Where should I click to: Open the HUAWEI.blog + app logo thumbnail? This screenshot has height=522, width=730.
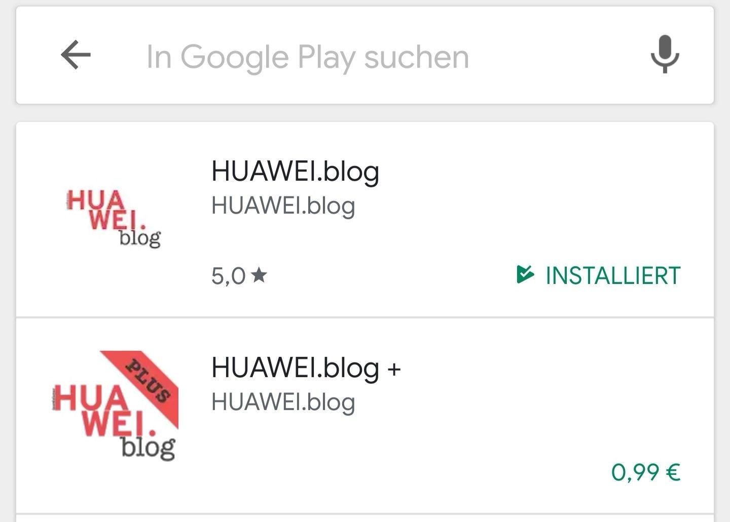115,406
